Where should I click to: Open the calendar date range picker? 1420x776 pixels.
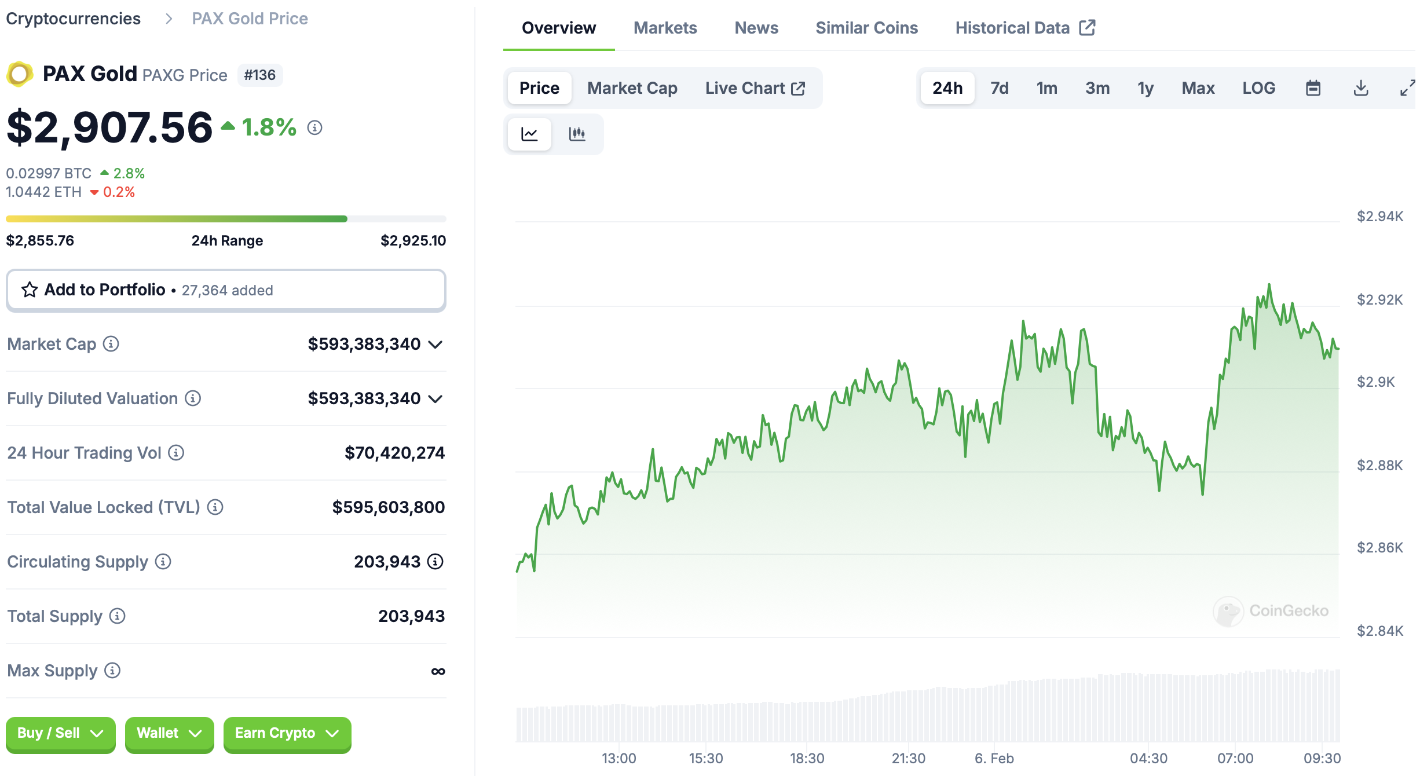1313,88
